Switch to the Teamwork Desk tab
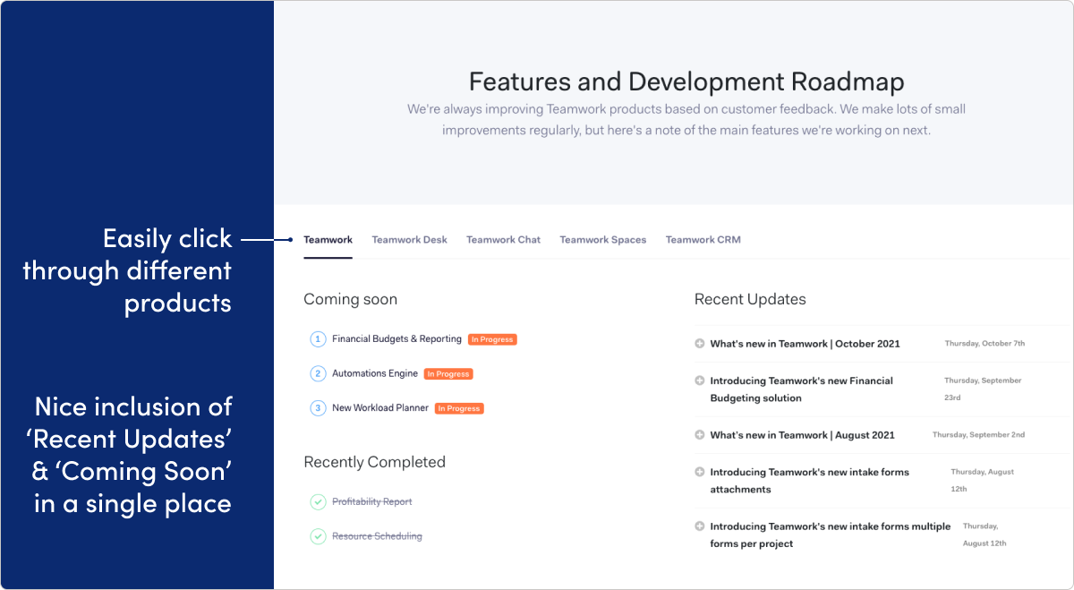Image resolution: width=1074 pixels, height=590 pixels. 409,239
